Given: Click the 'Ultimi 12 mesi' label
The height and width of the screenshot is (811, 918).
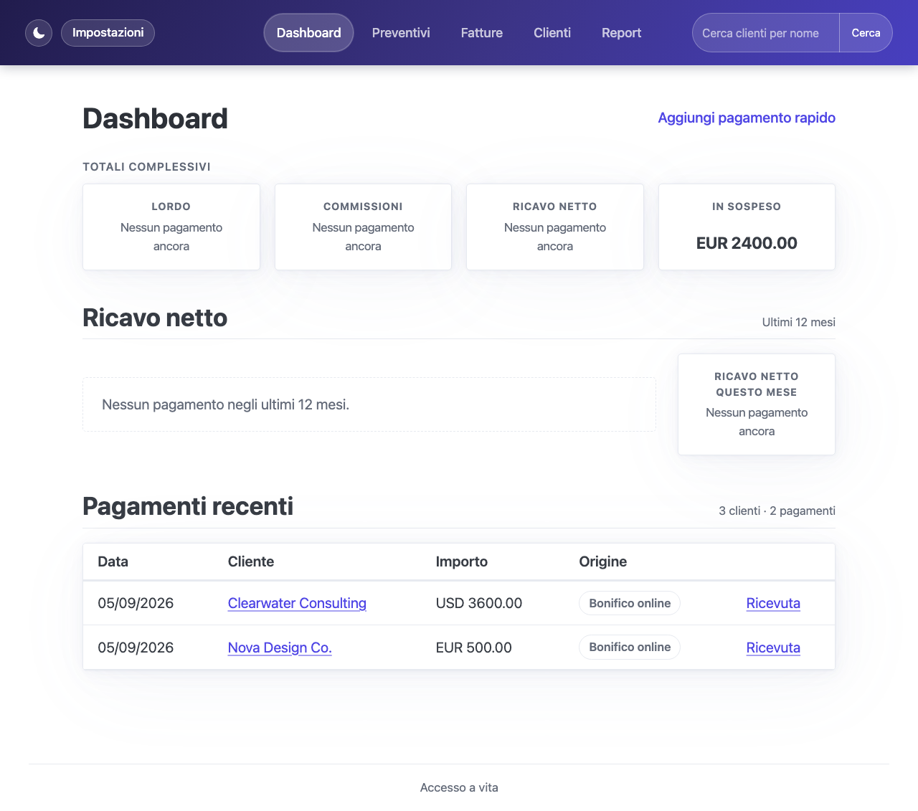Looking at the screenshot, I should (x=799, y=322).
